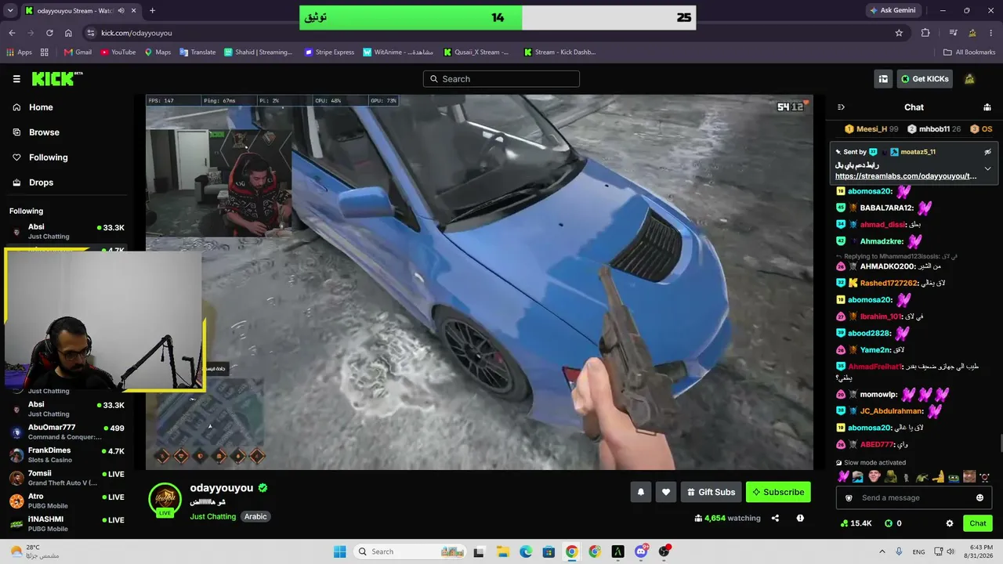Image resolution: width=1003 pixels, height=564 pixels.
Task: Go back with browser back arrow
Action: coord(12,33)
